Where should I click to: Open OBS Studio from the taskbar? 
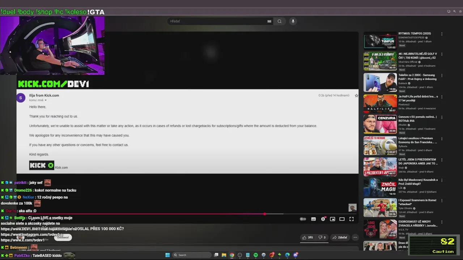pyautogui.click(x=240, y=255)
